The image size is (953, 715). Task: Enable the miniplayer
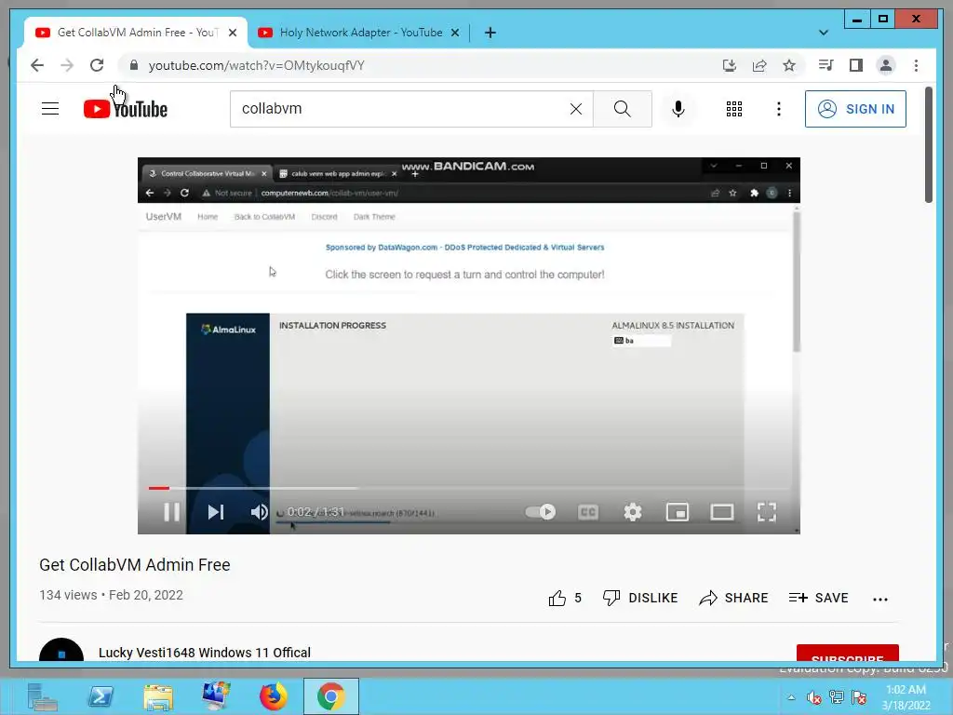pyautogui.click(x=678, y=512)
